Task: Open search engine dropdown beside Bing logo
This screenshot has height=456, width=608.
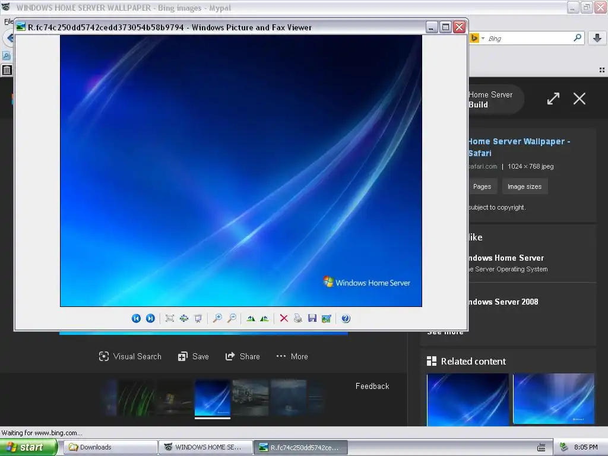Action: [483, 39]
